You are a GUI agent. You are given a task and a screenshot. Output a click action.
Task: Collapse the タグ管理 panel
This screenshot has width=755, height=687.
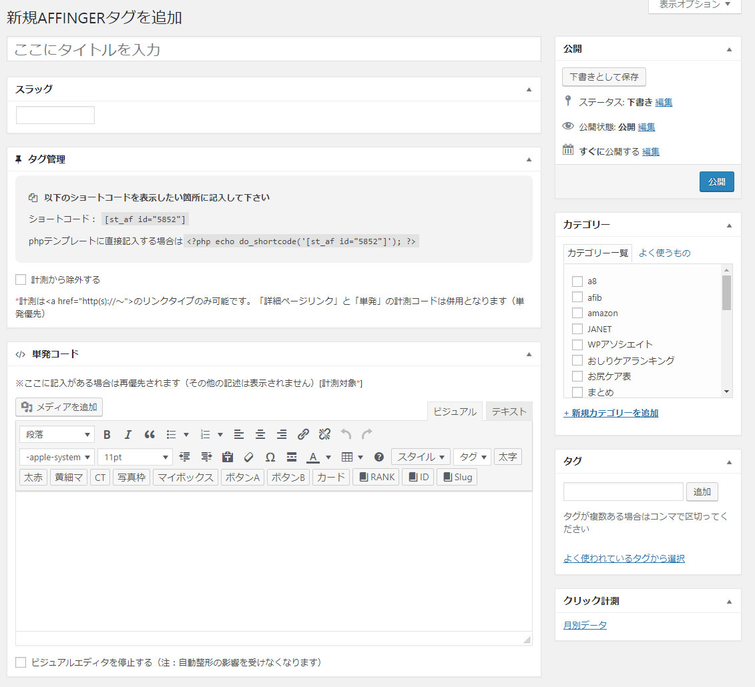point(529,159)
